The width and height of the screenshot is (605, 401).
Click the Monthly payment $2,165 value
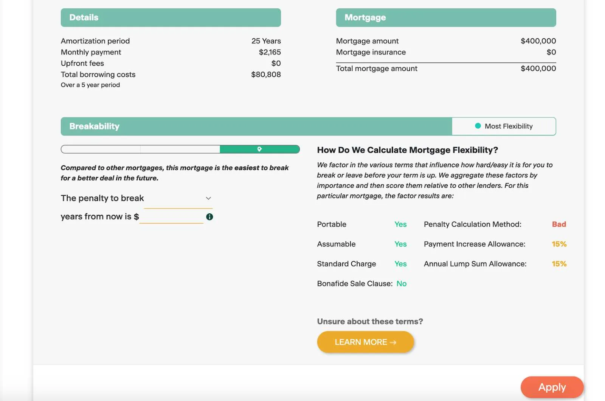[270, 52]
